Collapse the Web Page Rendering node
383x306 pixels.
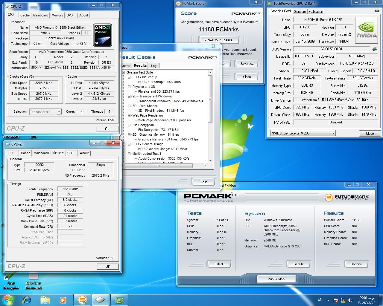coord(130,115)
